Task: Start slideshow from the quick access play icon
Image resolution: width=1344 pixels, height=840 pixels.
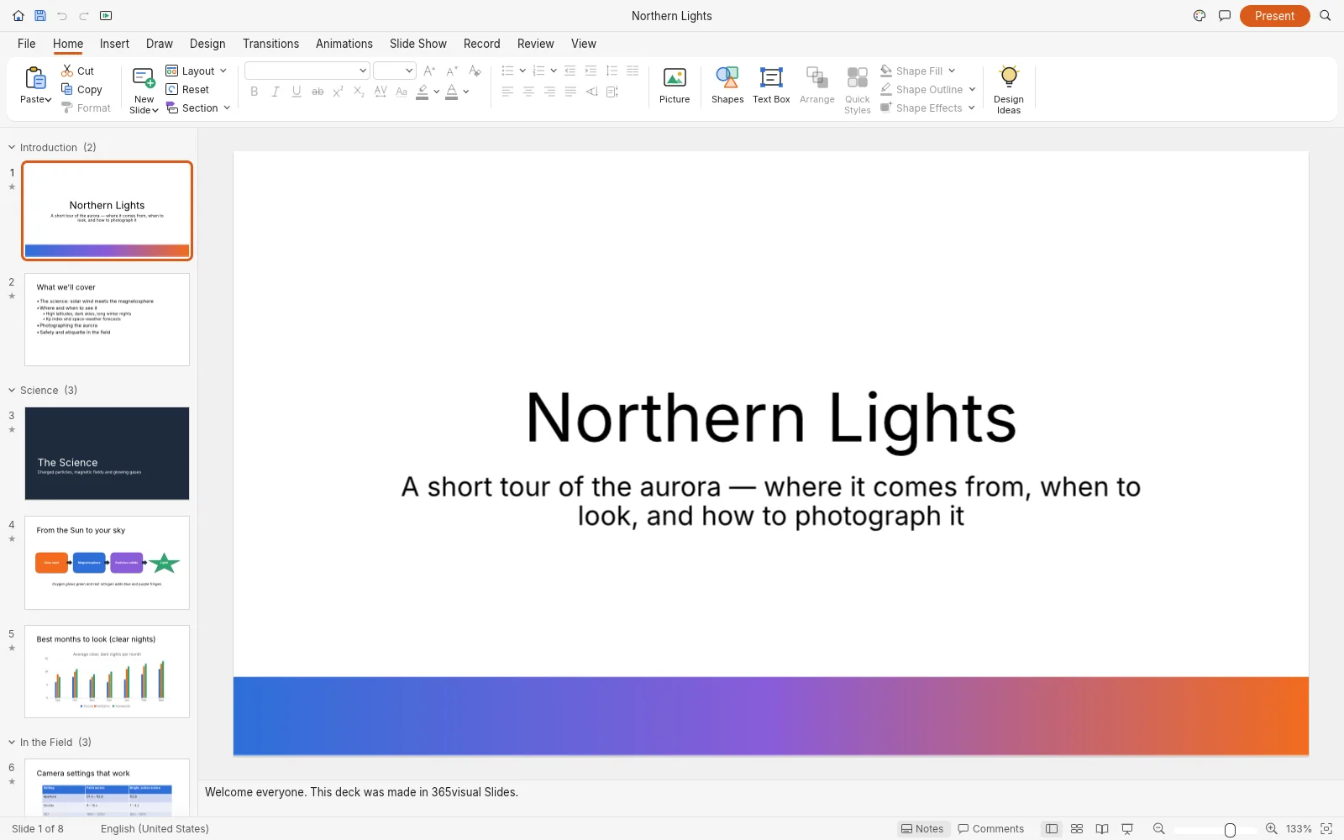Action: point(106,16)
